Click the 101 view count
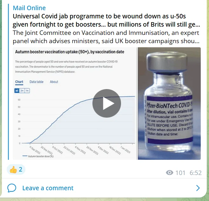The height and width of the screenshot is (201, 209). click(180, 173)
